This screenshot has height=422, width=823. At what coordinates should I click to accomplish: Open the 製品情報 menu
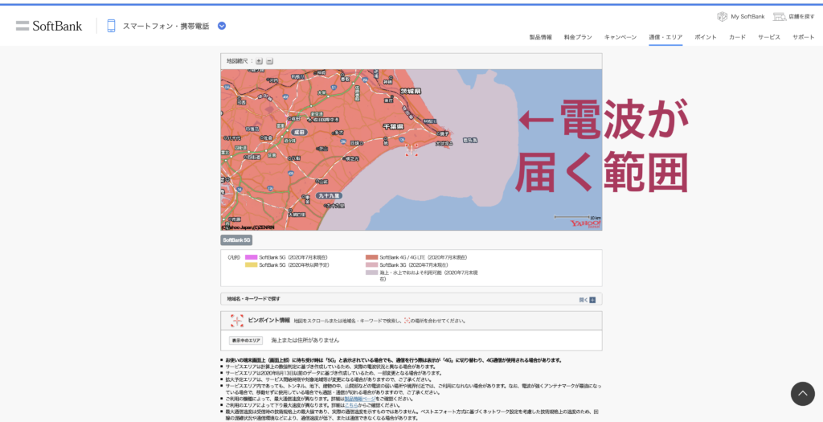[541, 37]
